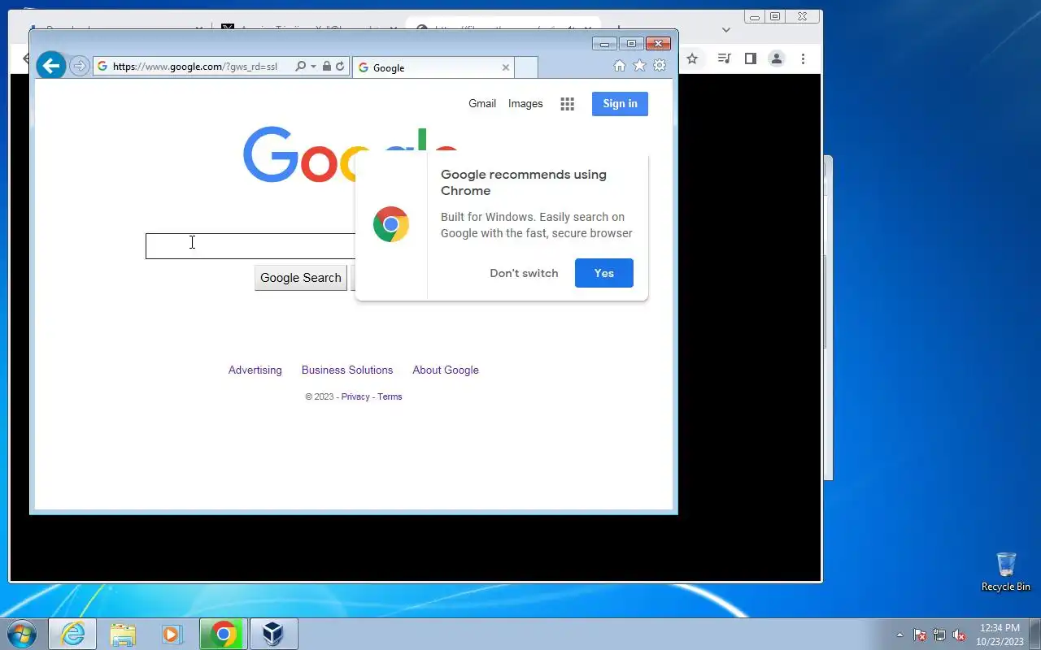Click the muted volume tray icon
The image size is (1041, 650).
coord(959,635)
